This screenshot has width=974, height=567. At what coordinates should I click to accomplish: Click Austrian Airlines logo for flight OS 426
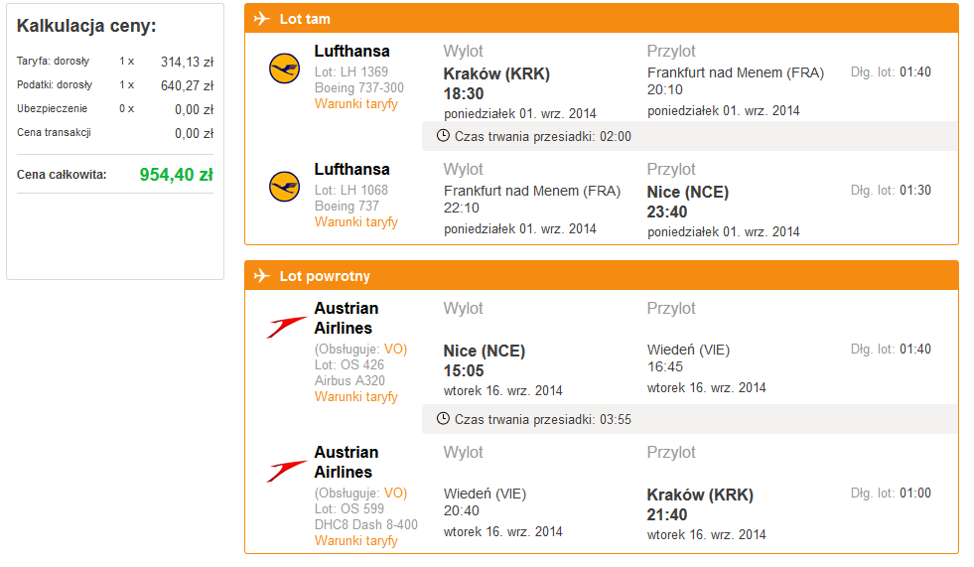point(286,328)
